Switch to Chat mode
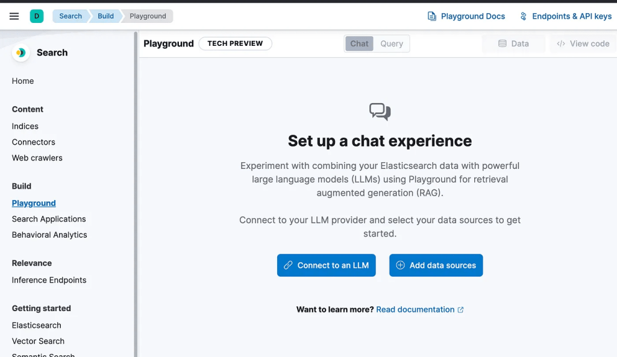 pos(359,44)
